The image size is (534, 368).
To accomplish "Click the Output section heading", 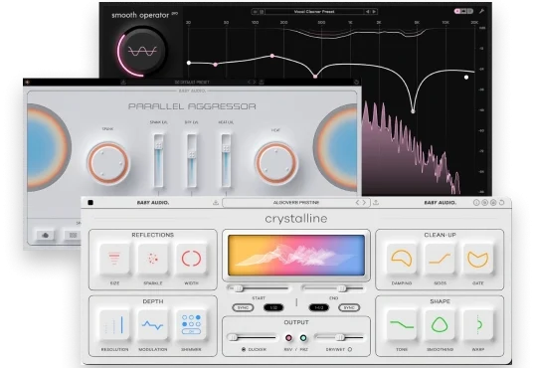I will click(296, 322).
